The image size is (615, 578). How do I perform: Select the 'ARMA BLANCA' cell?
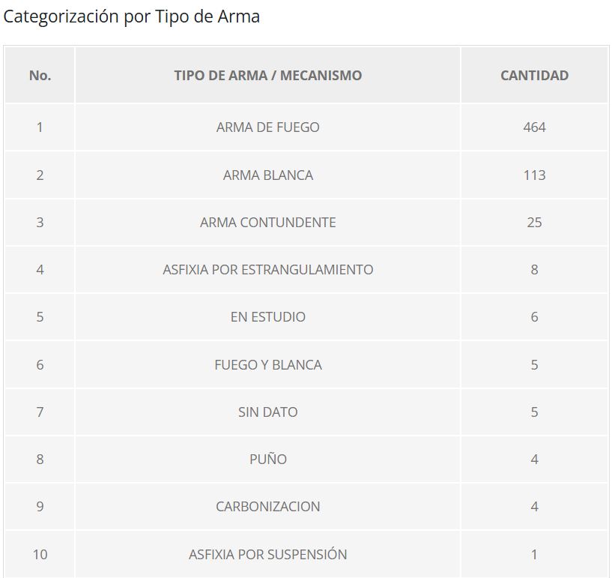coord(267,175)
